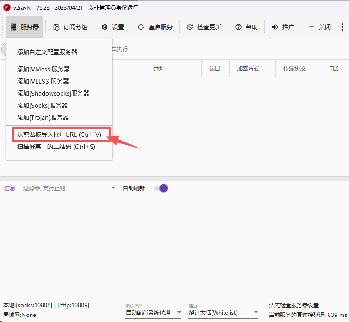
Task: Open the 设置 settings menu
Action: coord(112,27)
